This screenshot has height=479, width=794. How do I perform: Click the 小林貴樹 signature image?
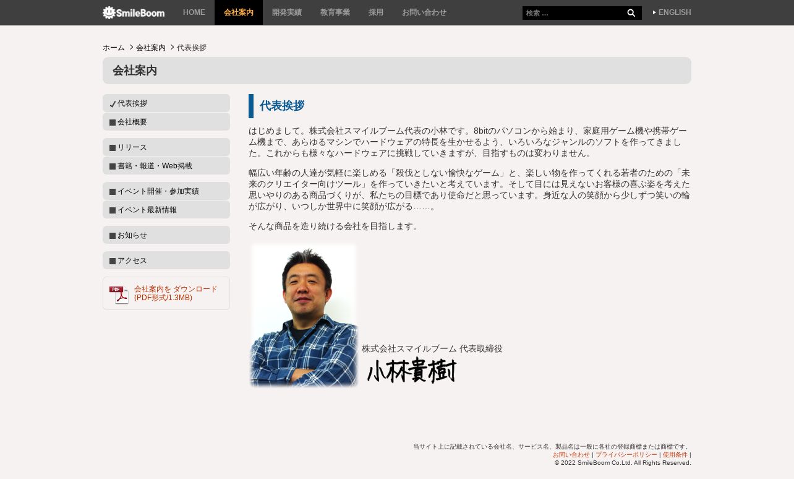point(412,371)
